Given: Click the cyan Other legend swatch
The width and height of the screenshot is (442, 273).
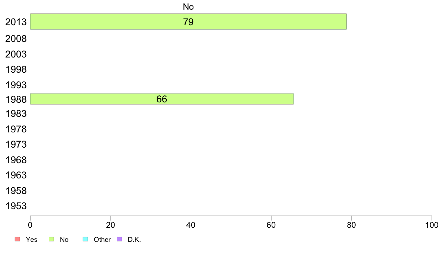Looking at the screenshot, I should point(85,239).
